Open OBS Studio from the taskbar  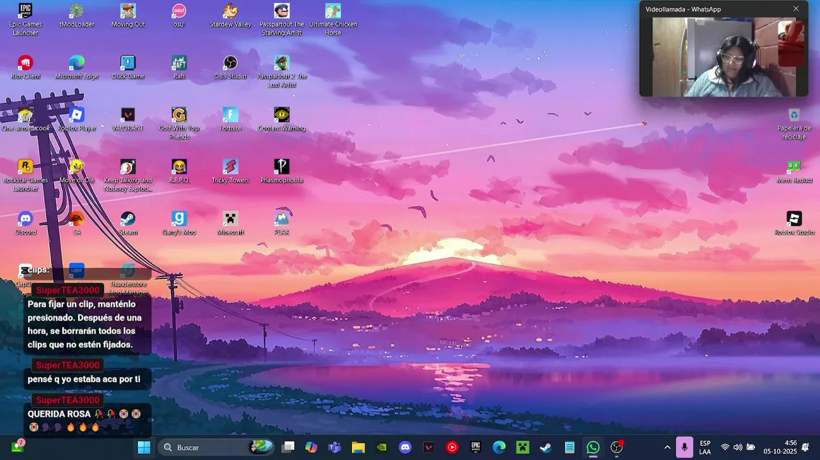[x=617, y=447]
